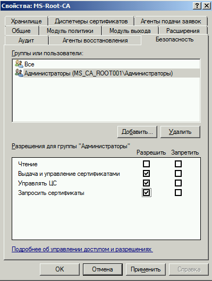
Task: Uncheck allow for Запросить сертификаты
Action: (x=146, y=193)
